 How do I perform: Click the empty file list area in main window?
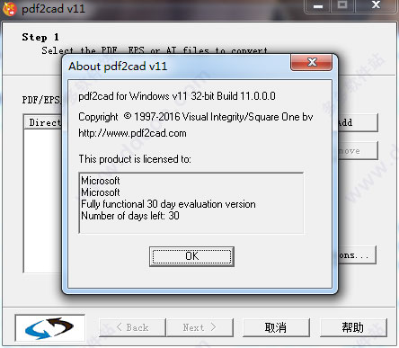43,201
